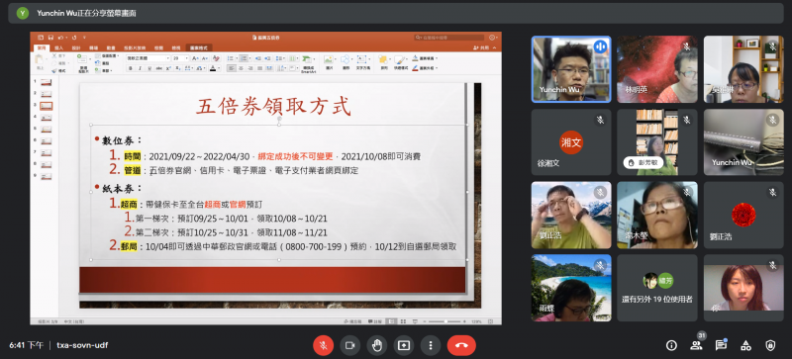Select 劉正浩's tile with red flower avatar
Viewport: 792px width, 359px height.
743,215
